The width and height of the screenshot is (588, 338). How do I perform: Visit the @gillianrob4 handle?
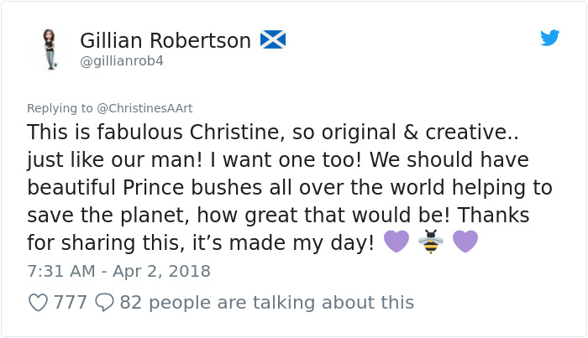121,62
